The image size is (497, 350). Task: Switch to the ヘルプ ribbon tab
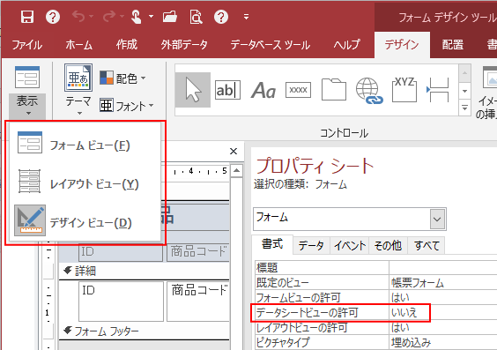pyautogui.click(x=347, y=45)
